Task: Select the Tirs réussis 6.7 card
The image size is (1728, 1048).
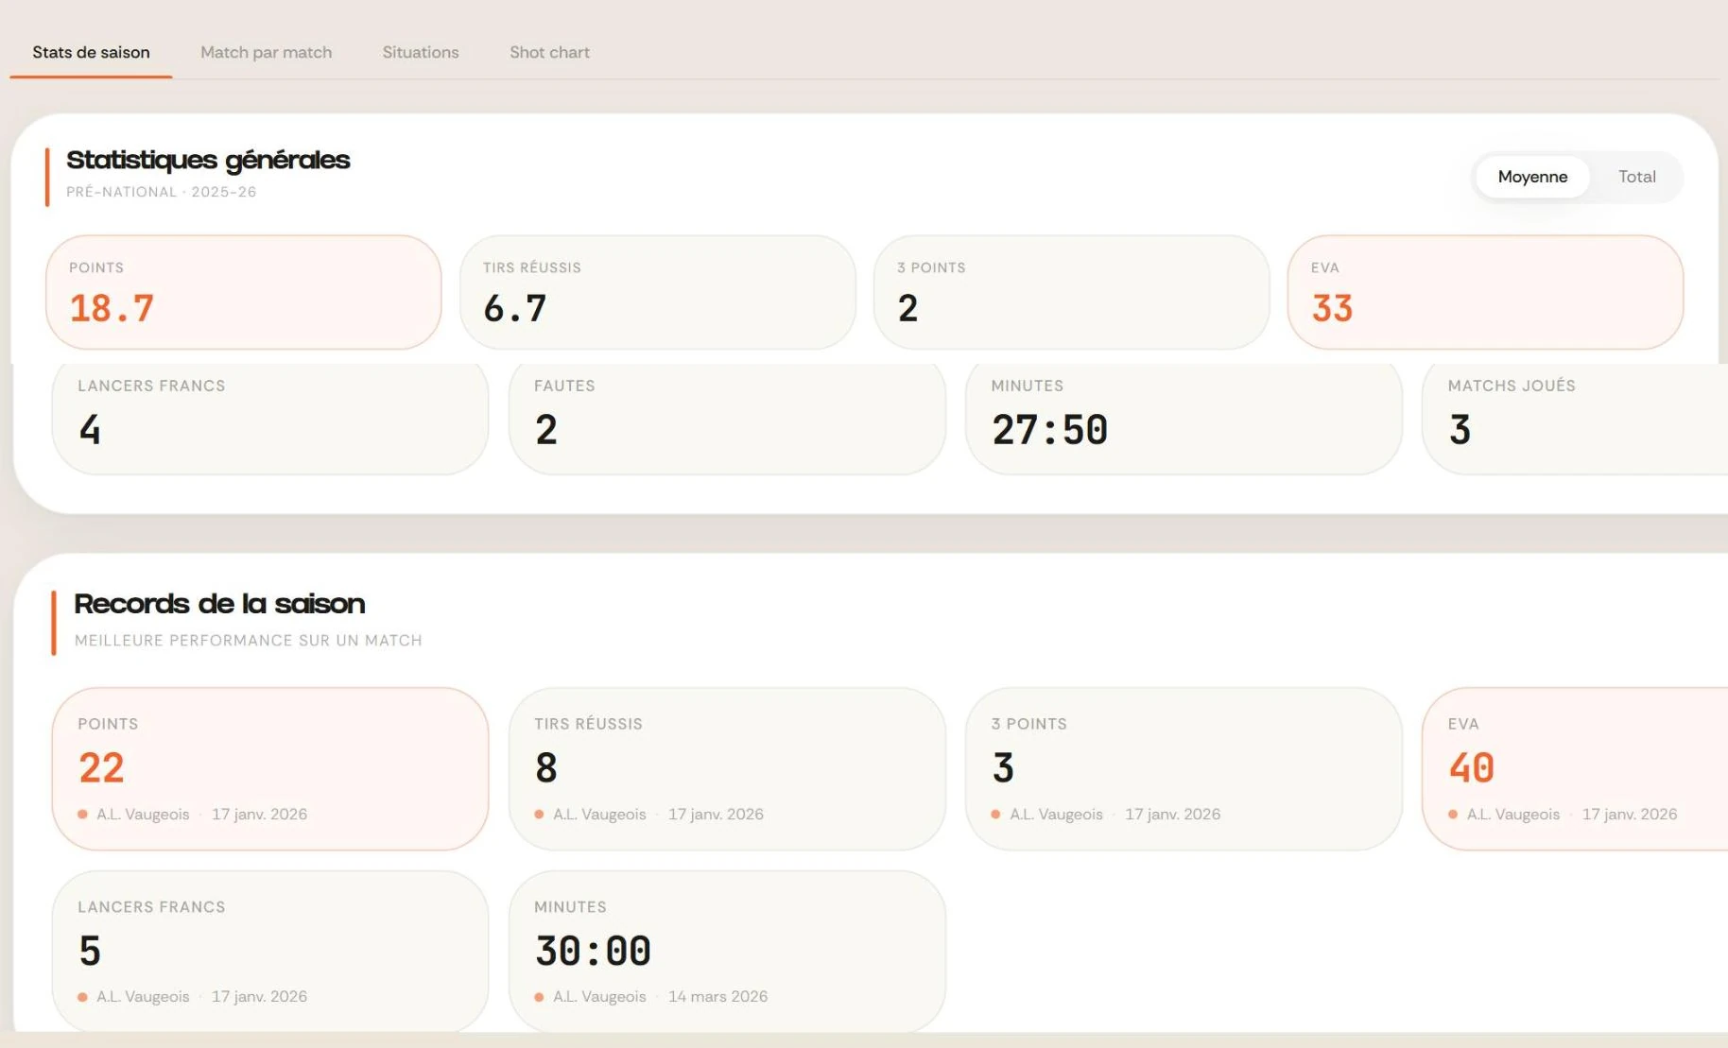Action: click(658, 292)
